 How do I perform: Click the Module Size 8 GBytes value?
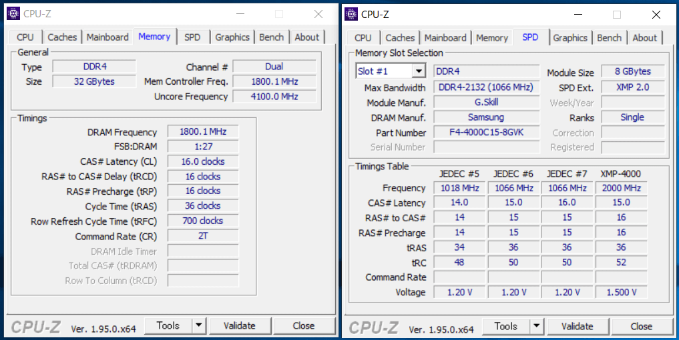click(633, 71)
